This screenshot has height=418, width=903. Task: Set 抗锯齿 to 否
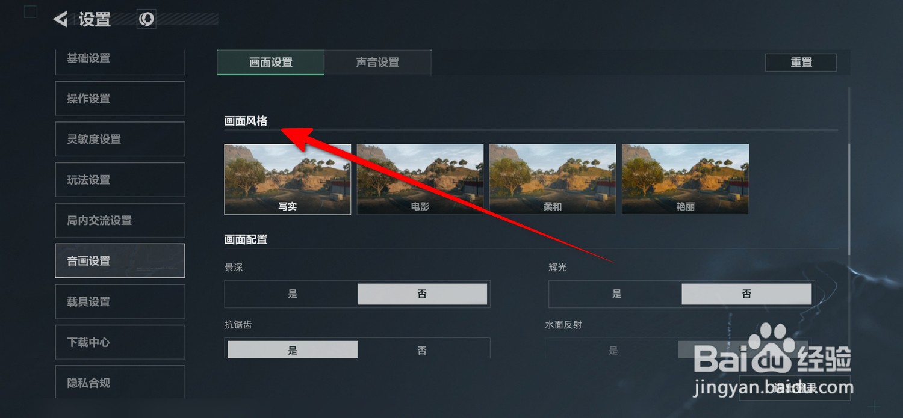(422, 350)
